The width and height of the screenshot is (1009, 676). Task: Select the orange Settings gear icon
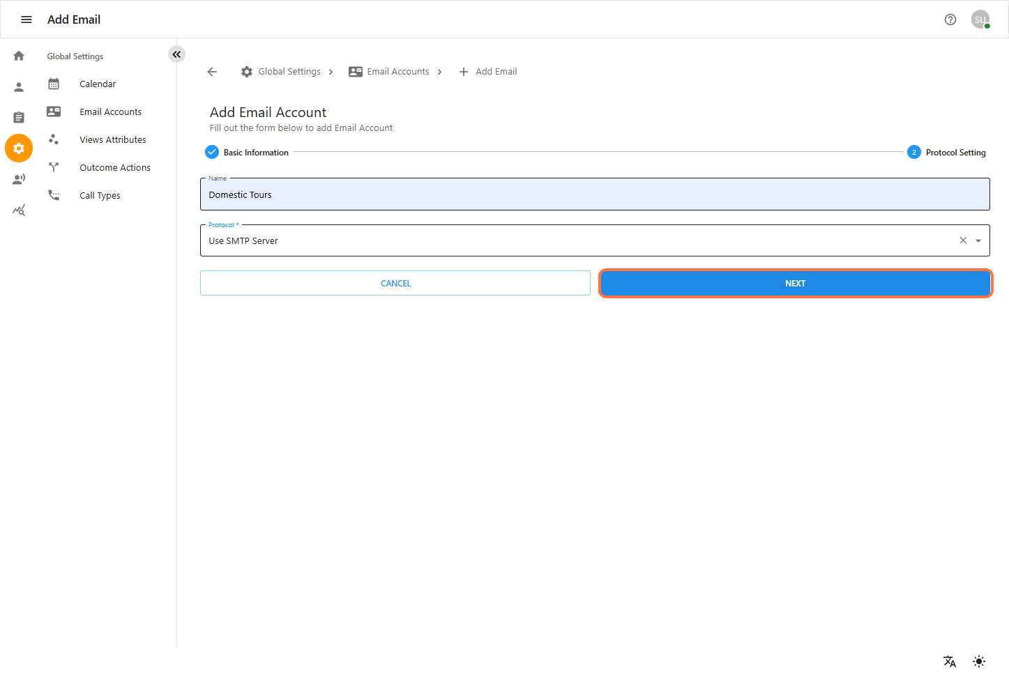click(18, 148)
